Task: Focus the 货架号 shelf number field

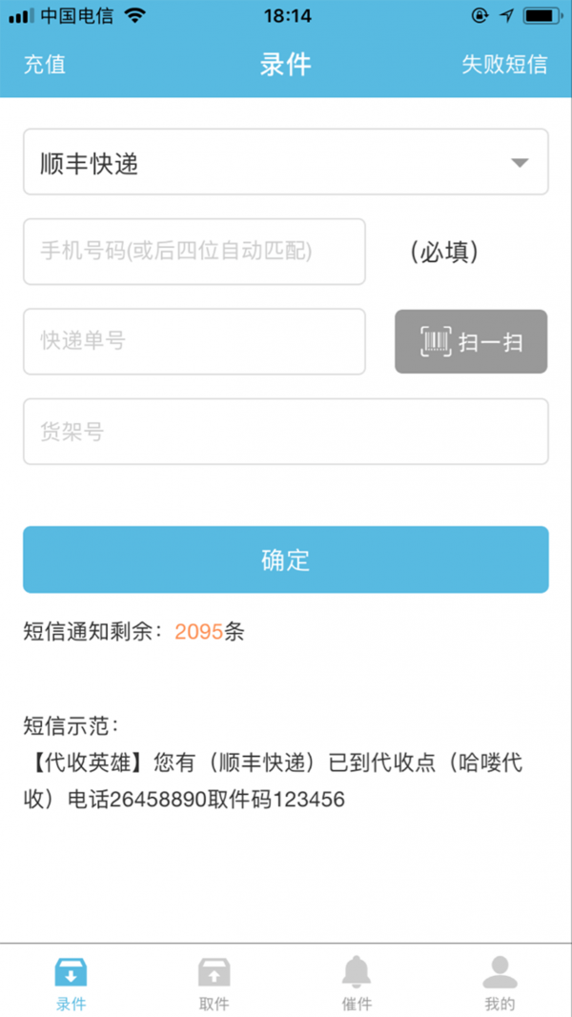Action: tap(286, 432)
